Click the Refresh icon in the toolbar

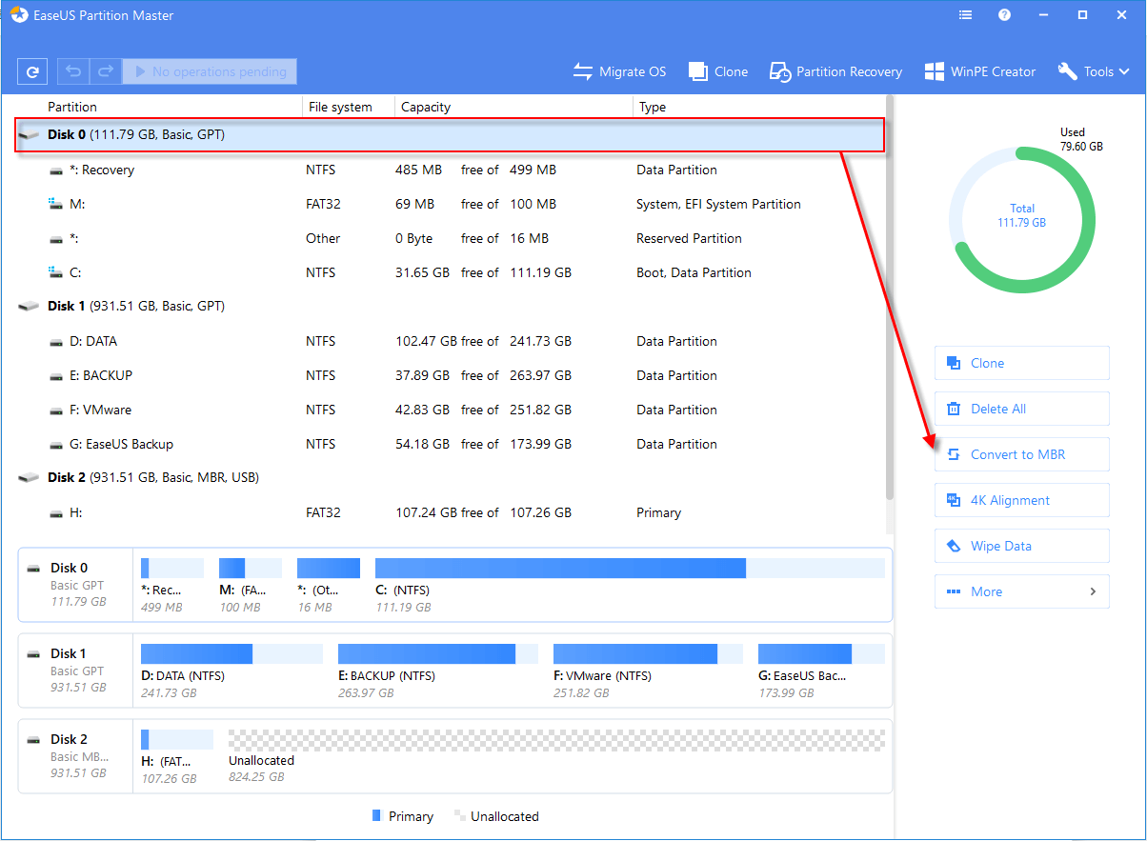point(32,71)
